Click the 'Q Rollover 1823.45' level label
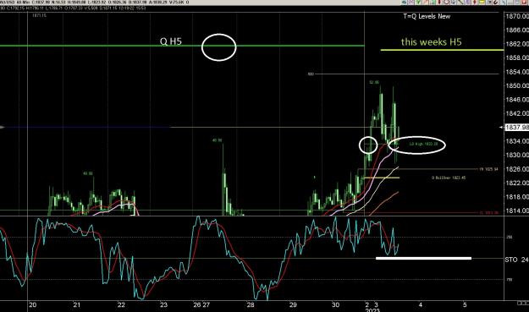529x312 pixels. [449, 178]
